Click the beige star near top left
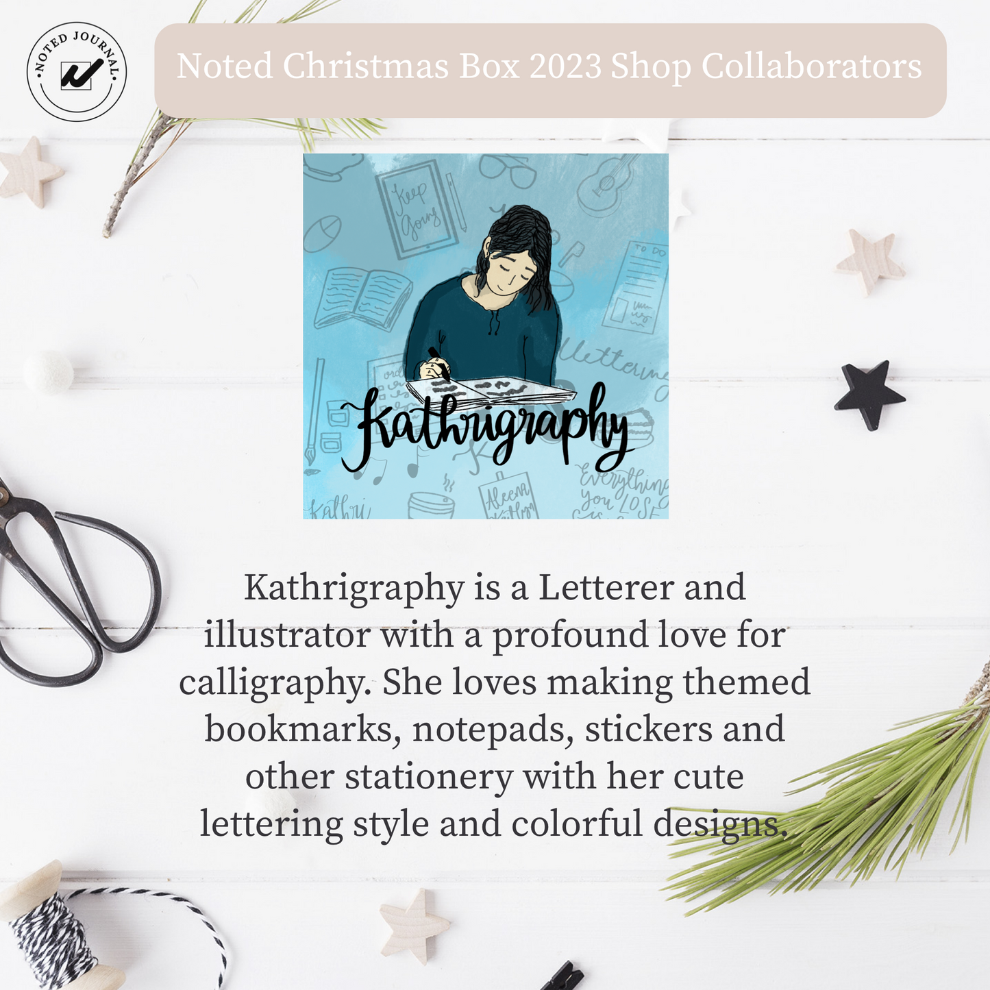Viewport: 990px width, 990px height. pyautogui.click(x=30, y=171)
